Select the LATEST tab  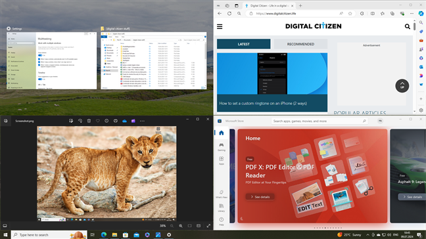(243, 44)
